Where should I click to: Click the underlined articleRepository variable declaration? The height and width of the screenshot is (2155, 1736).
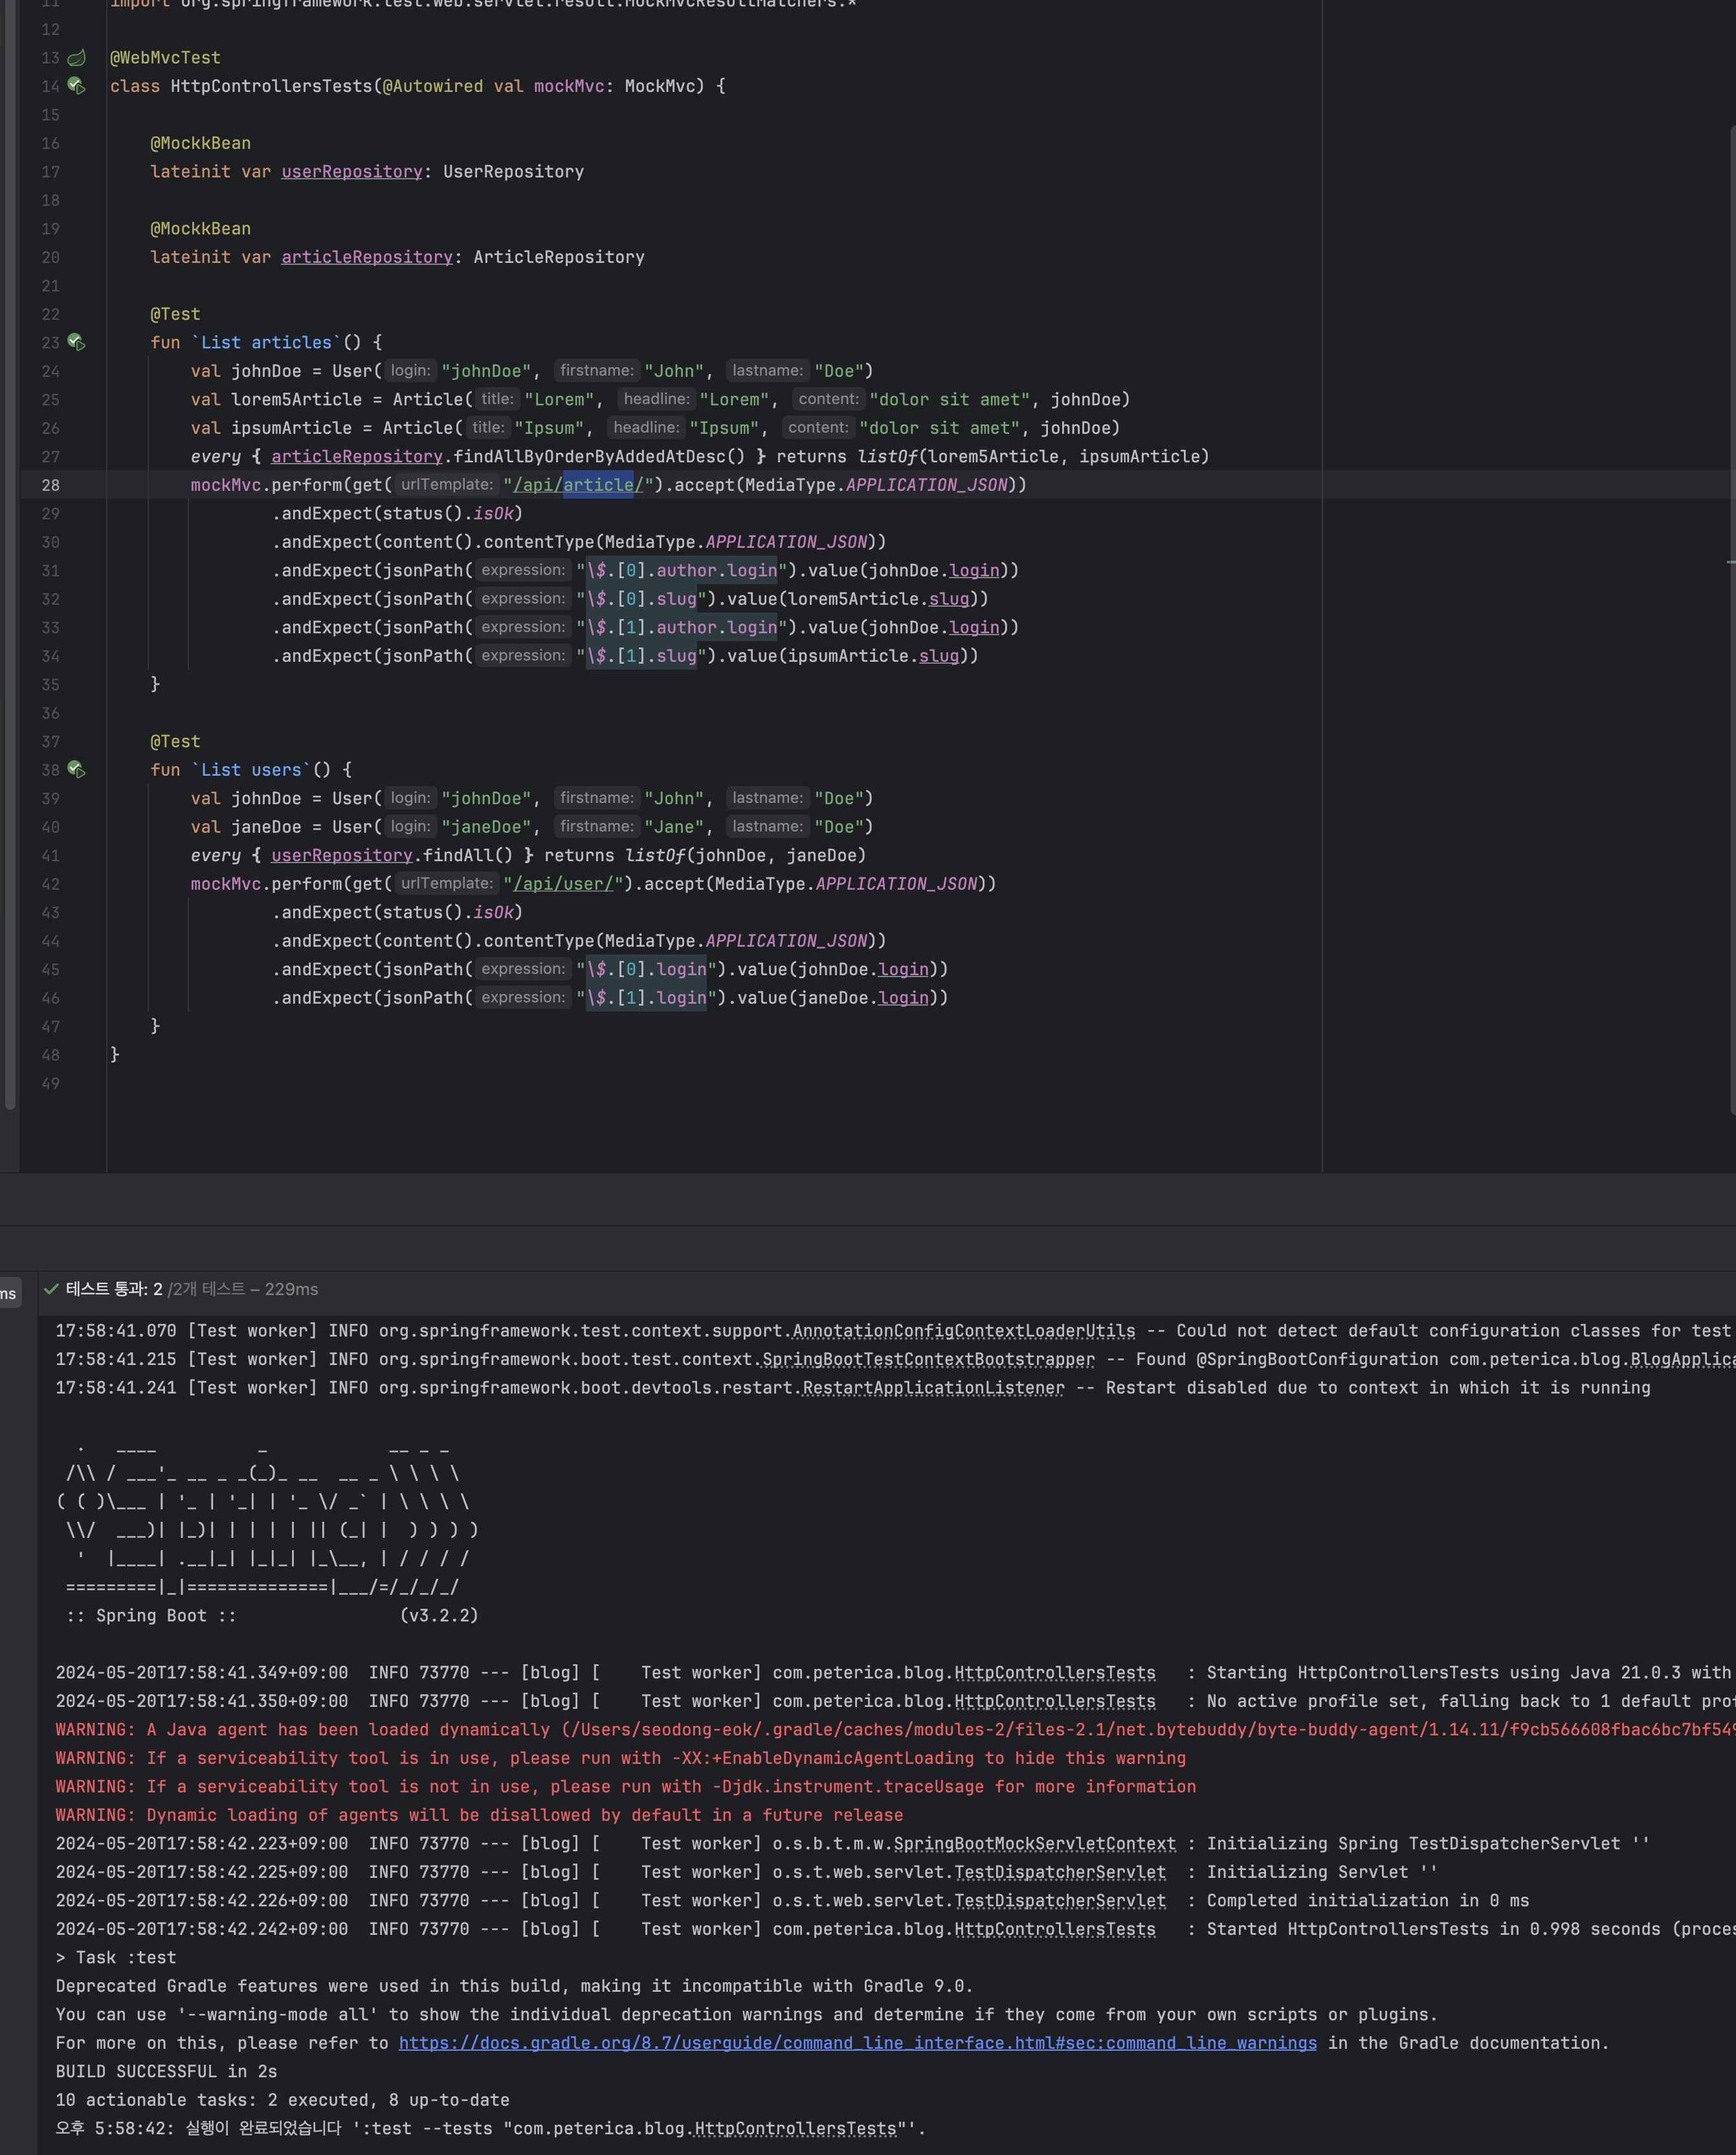(x=366, y=257)
